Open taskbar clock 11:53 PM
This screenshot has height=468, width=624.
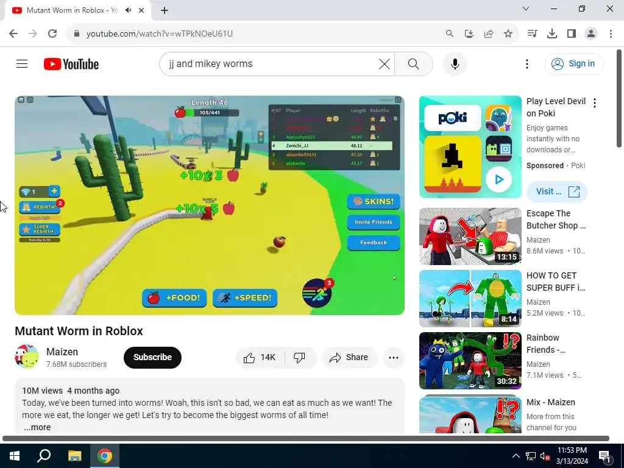[572, 456]
